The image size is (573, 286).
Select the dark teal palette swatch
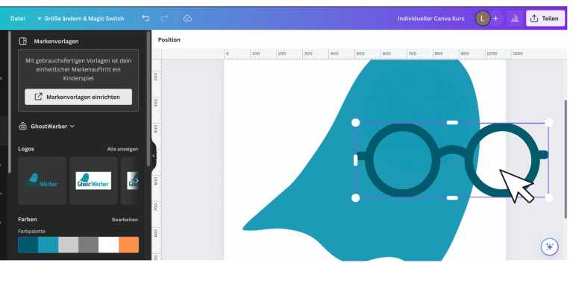click(x=28, y=244)
